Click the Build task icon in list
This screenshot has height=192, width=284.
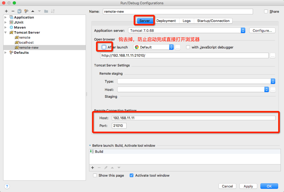coord(92,151)
